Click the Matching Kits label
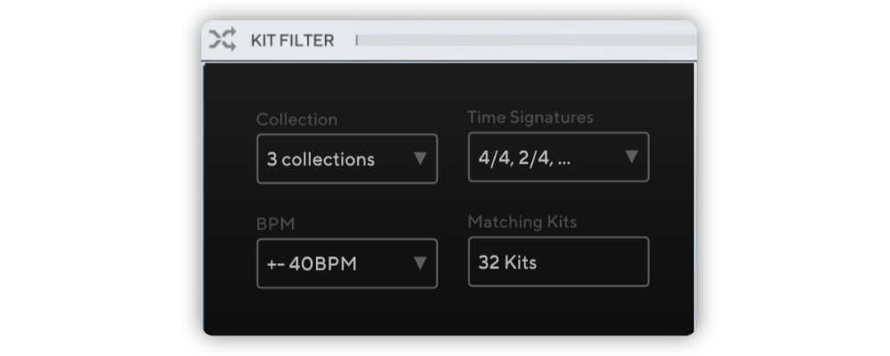 pyautogui.click(x=522, y=222)
